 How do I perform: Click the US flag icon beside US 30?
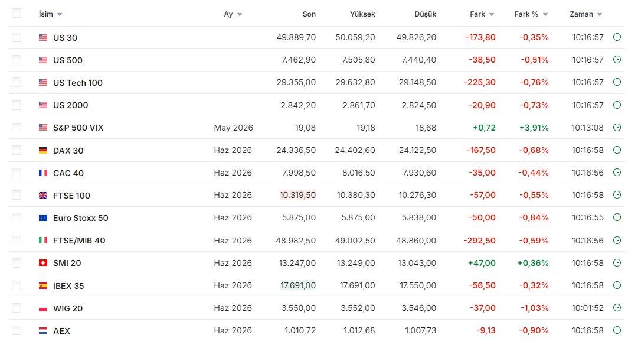(x=42, y=37)
